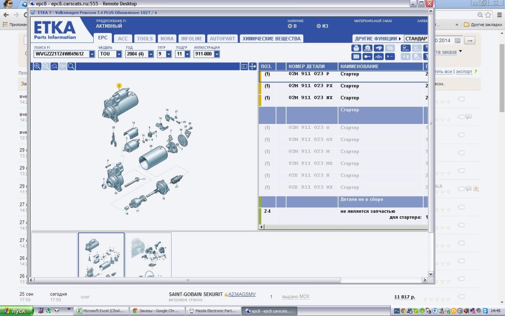Select greyed part row 02M 911 023 G

click(x=343, y=130)
